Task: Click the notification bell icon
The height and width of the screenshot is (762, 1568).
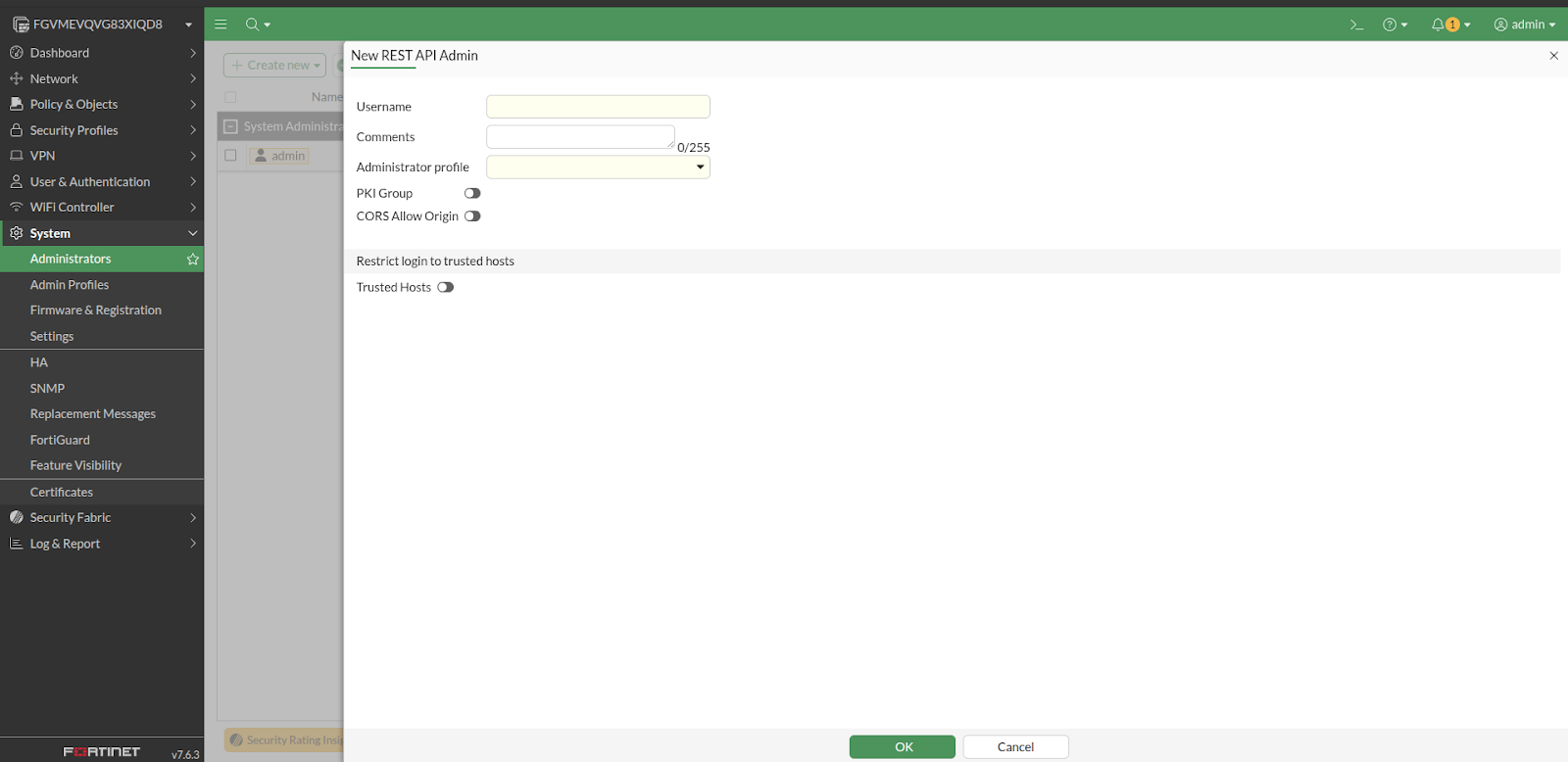Action: click(x=1438, y=24)
